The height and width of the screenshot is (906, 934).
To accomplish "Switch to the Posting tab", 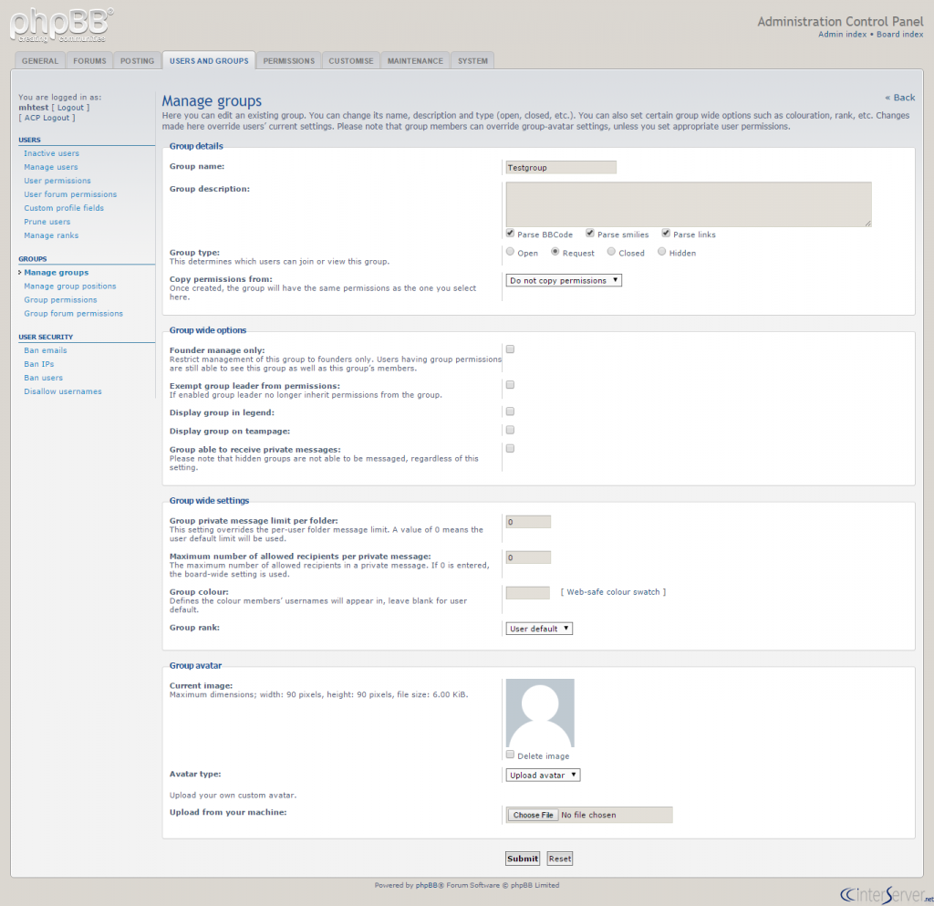I will (137, 61).
